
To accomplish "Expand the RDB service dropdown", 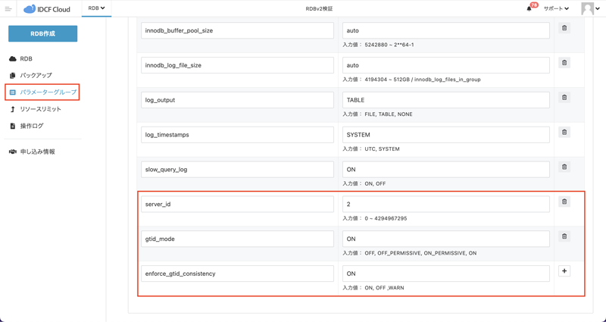I will [96, 8].
